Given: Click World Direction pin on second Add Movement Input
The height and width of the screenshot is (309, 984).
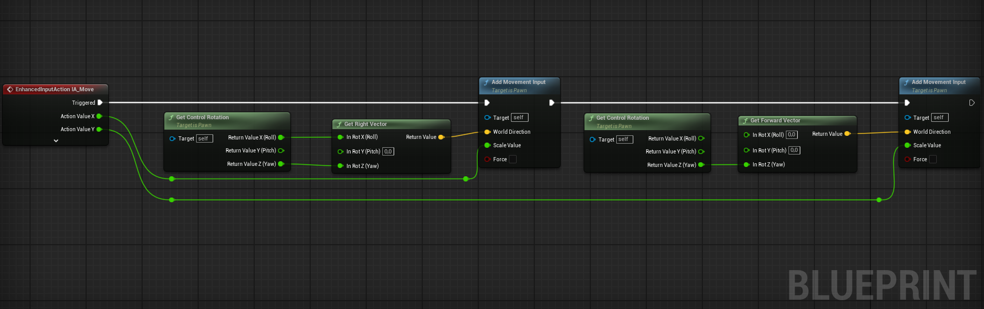Looking at the screenshot, I should [x=907, y=132].
